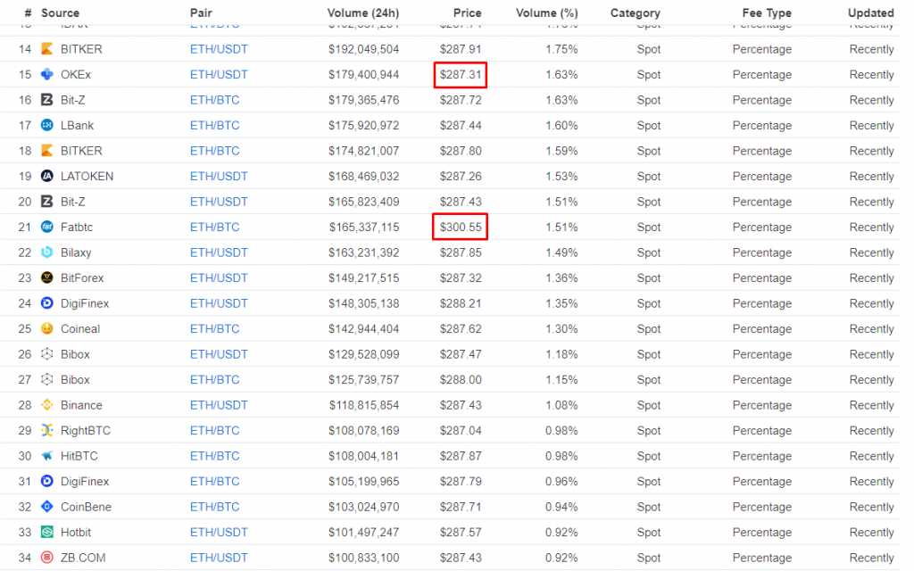
Task: Click the OKEx exchange name
Action: [76, 75]
